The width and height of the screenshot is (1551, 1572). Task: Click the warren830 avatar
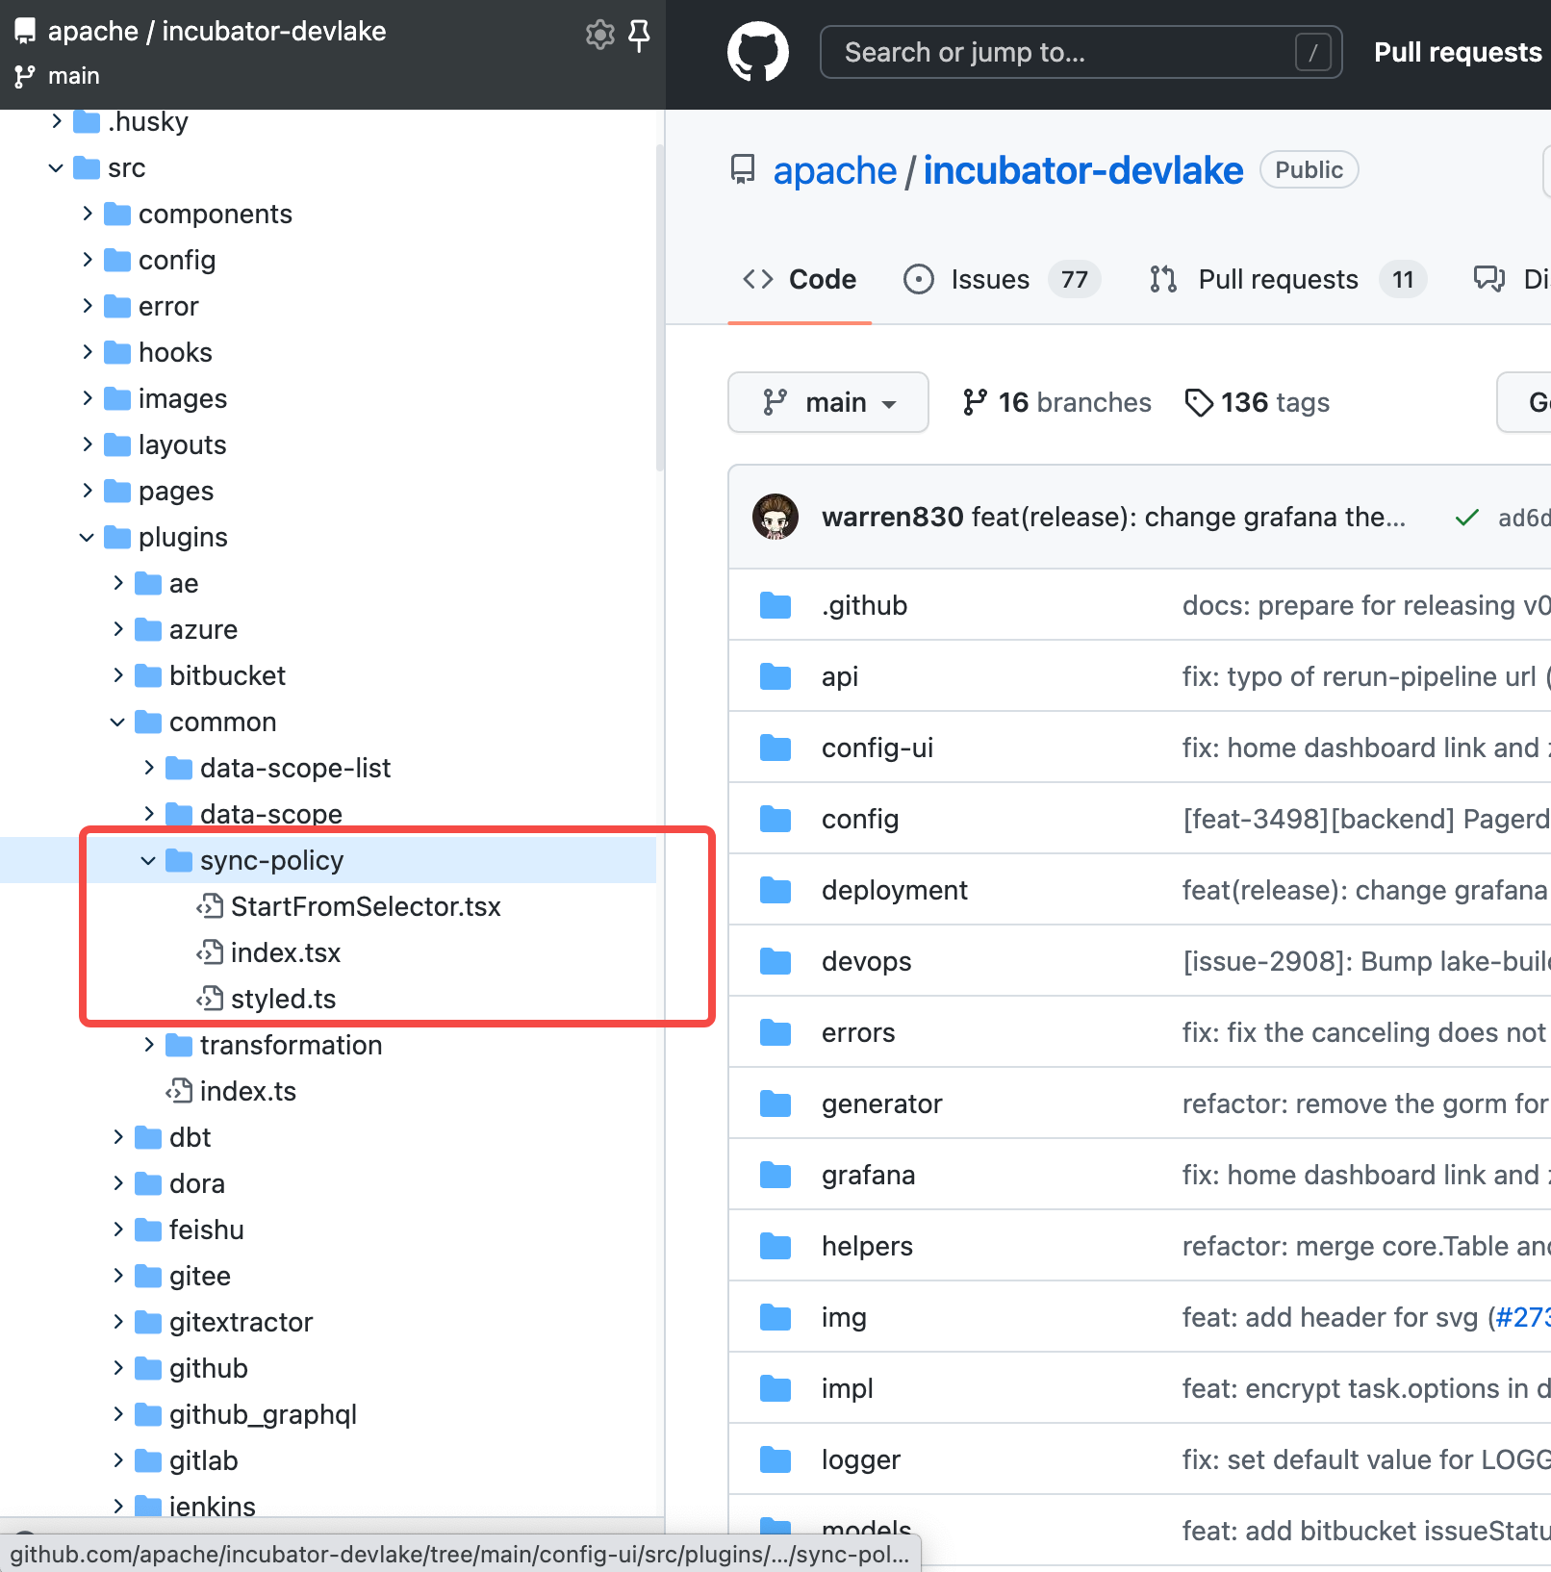(775, 517)
